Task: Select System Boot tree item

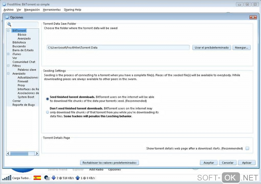Action: (x=26, y=97)
